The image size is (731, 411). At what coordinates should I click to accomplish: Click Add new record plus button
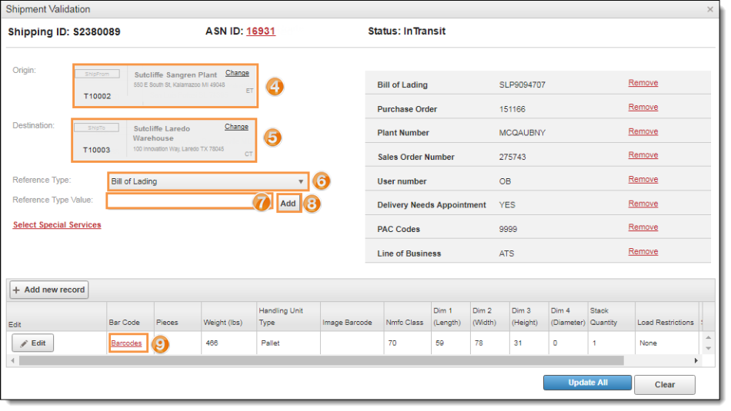48,290
